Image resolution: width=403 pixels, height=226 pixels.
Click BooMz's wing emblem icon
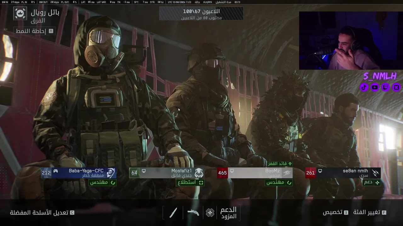point(287,173)
